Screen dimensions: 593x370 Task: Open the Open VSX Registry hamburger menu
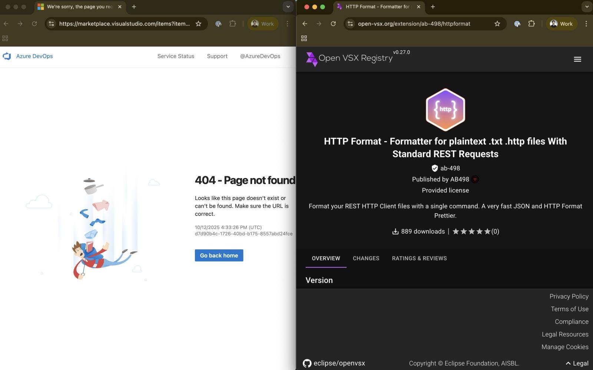(x=577, y=59)
